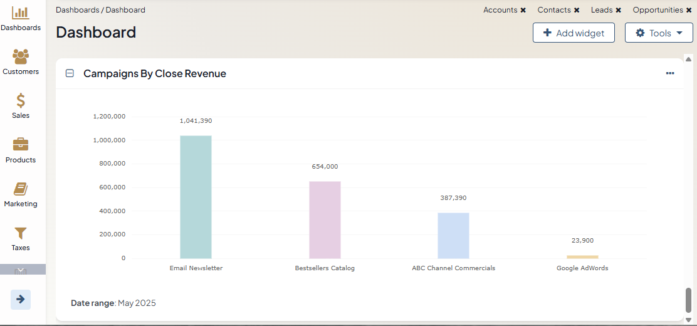Click the dashboard vertical scrollbar thumb
Screen dimensions: 697x326
point(688,300)
